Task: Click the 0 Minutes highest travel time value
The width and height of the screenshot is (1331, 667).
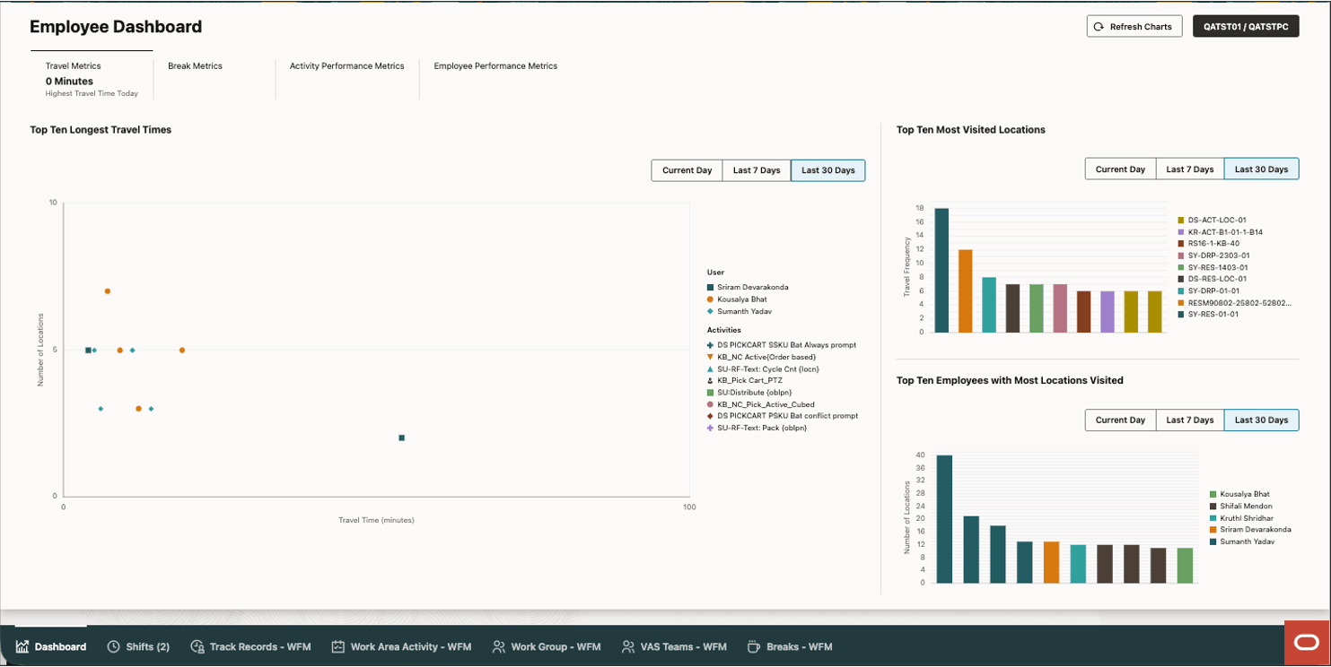Action: coord(69,82)
